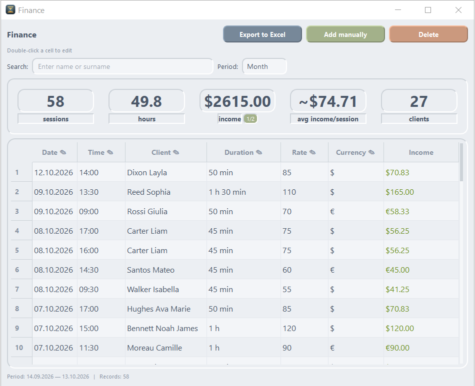Click the 49.8 hours stat value
The image size is (475, 386).
[146, 101]
